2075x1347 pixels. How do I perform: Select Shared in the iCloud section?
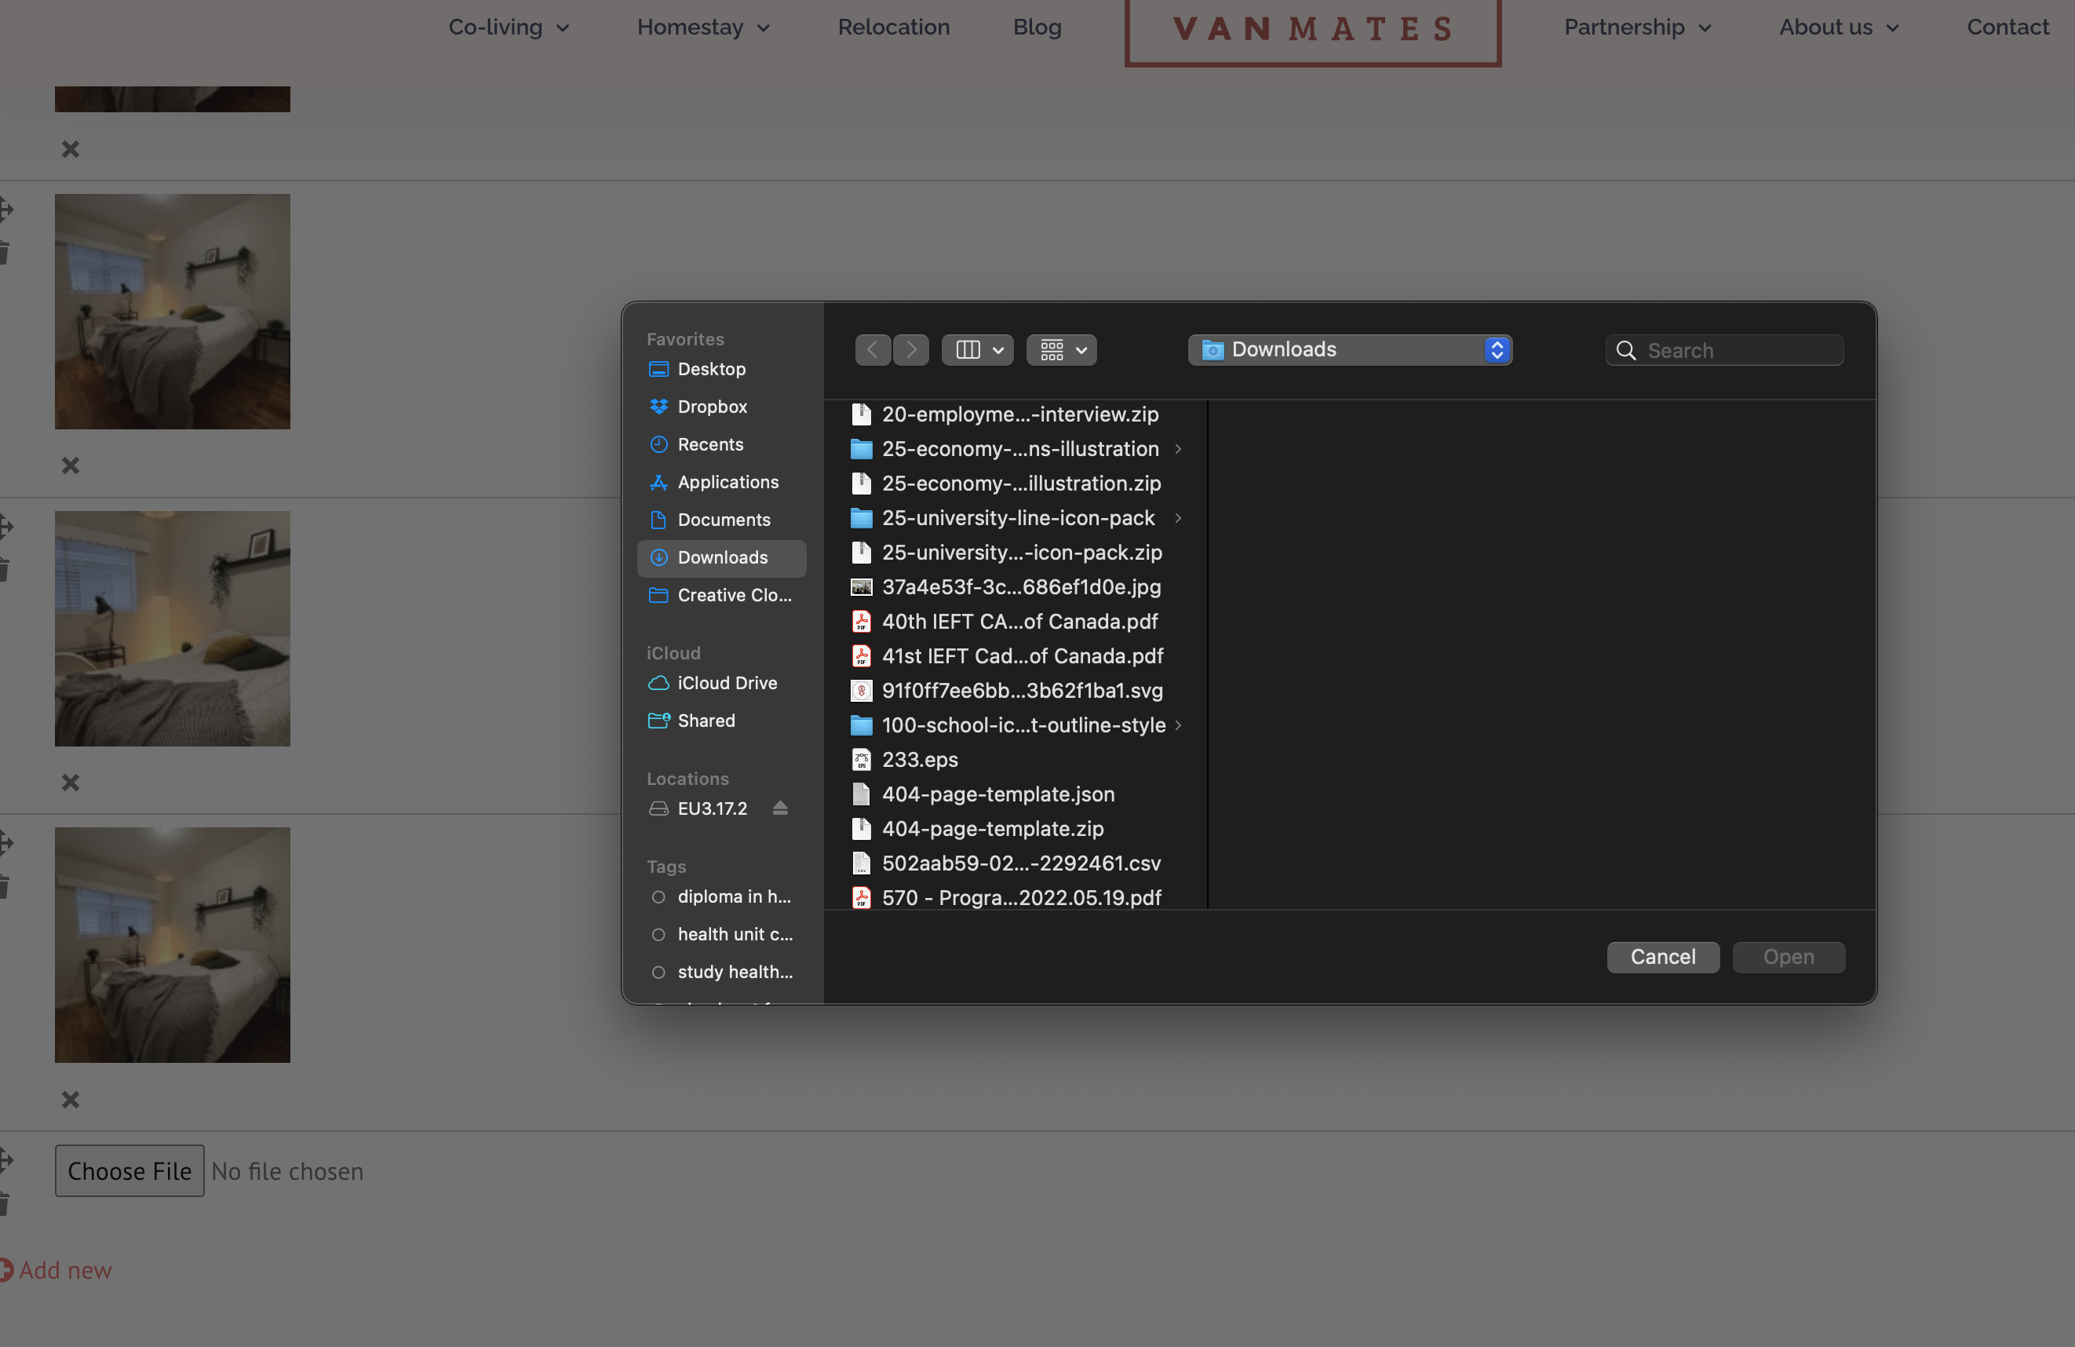pyautogui.click(x=721, y=720)
